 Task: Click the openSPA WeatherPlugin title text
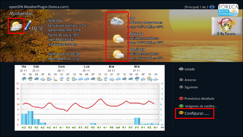(x=38, y=7)
